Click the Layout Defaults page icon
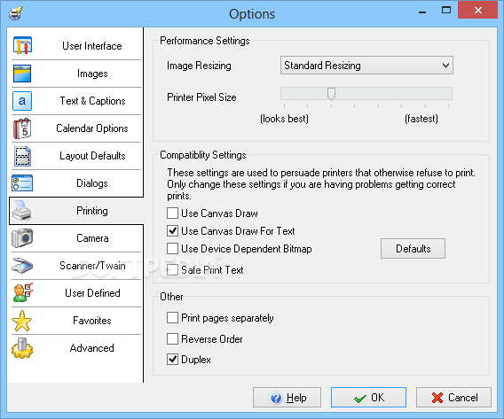504x419 pixels. pyautogui.click(x=22, y=156)
